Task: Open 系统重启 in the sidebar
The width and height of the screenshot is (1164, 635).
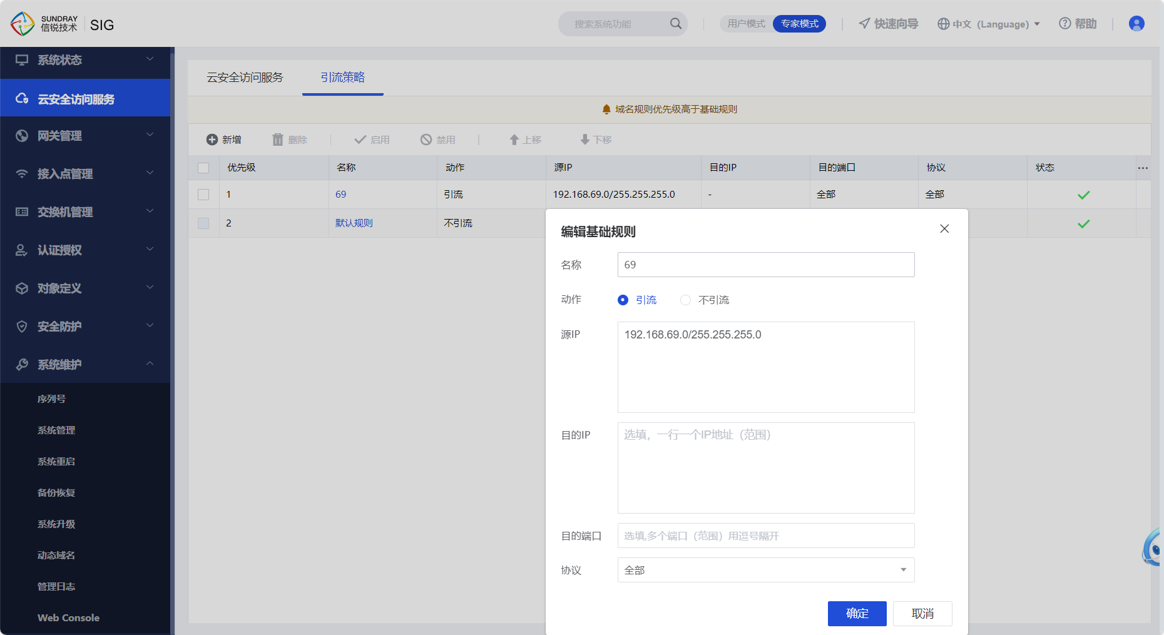Action: (56, 462)
